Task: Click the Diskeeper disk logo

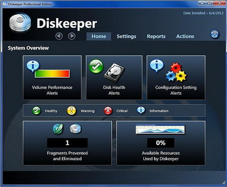Action: (20, 22)
